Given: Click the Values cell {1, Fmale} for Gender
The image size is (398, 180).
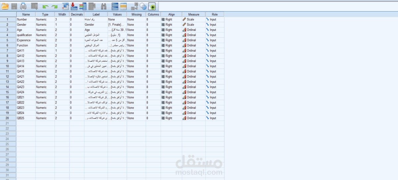Looking at the screenshot, I should (x=117, y=25).
